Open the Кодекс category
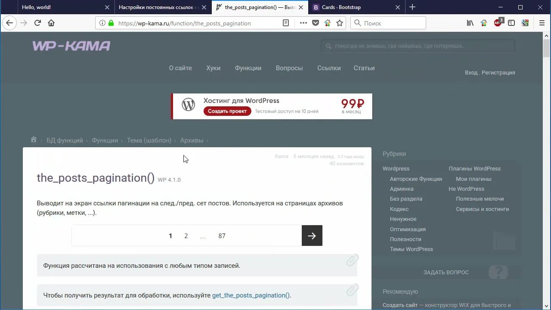Screen dimensions: 551x310 [399, 209]
